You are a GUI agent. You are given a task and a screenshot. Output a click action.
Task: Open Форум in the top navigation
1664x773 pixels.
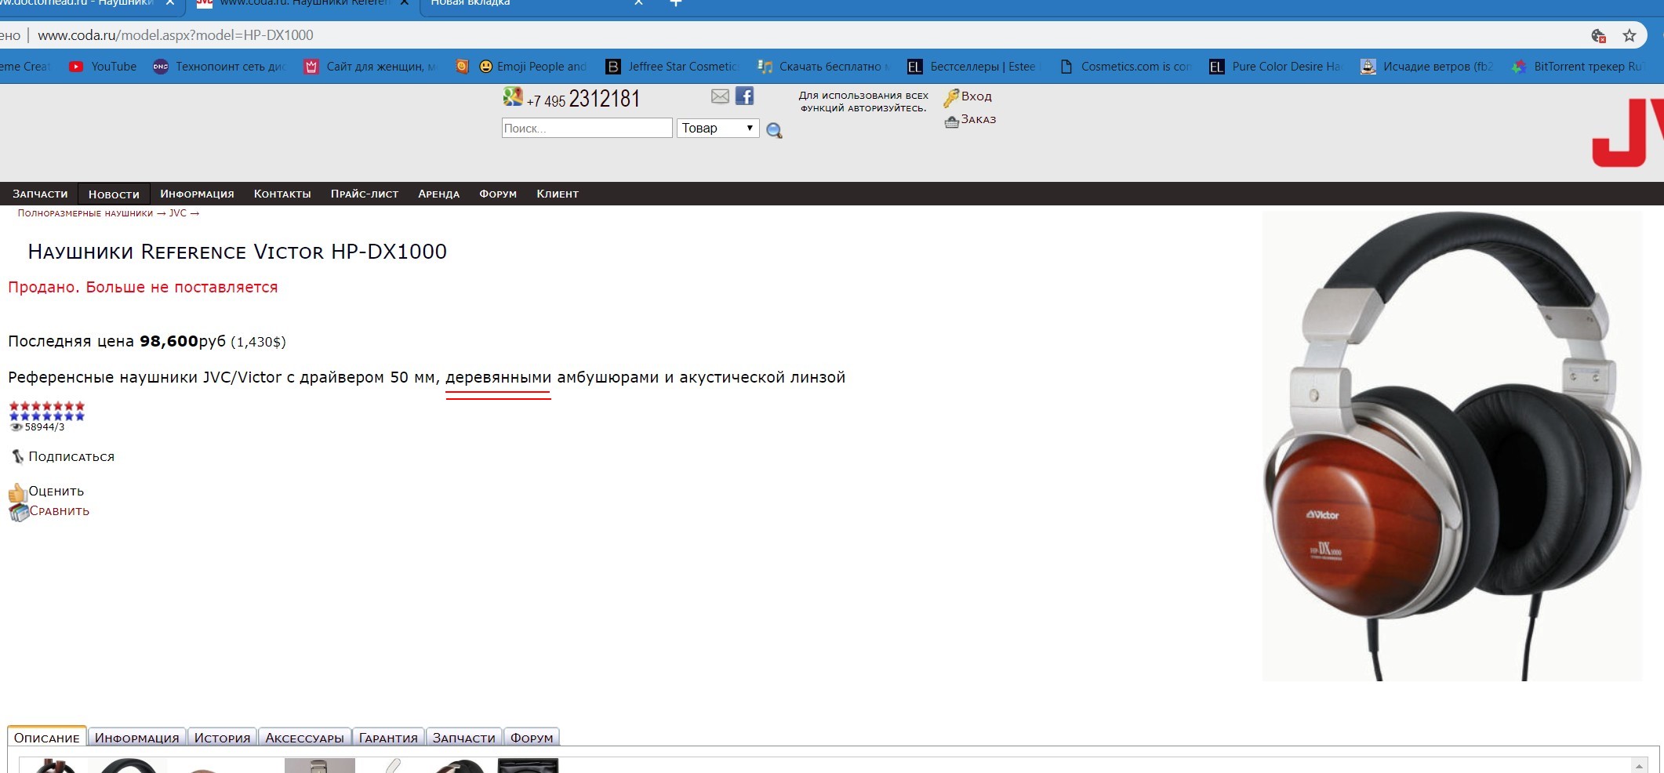tap(498, 194)
